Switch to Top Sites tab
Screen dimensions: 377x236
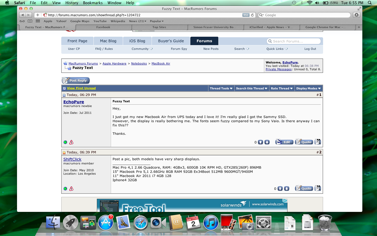click(x=159, y=27)
